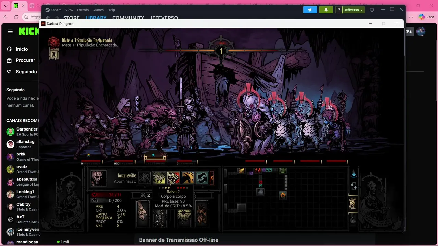
Task: Open the Help menu in Steam
Action: pos(111,10)
